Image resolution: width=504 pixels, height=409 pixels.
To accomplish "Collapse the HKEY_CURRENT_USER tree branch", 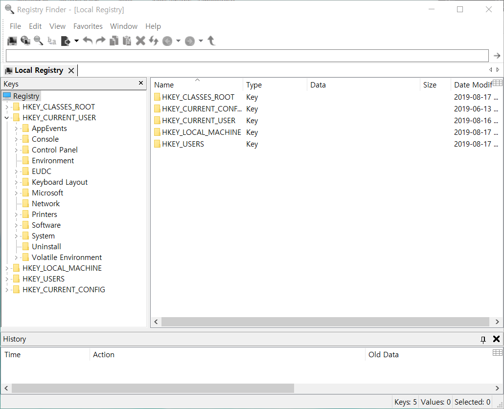I will point(7,117).
